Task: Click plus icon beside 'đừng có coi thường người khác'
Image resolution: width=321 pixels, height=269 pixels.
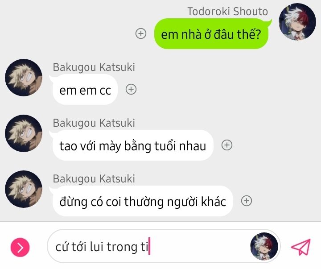Action: coord(247,201)
